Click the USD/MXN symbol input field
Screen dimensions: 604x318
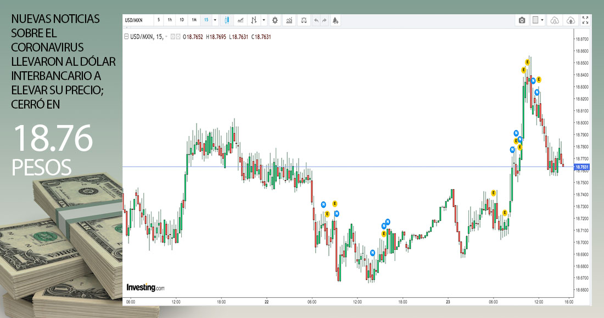pos(137,20)
